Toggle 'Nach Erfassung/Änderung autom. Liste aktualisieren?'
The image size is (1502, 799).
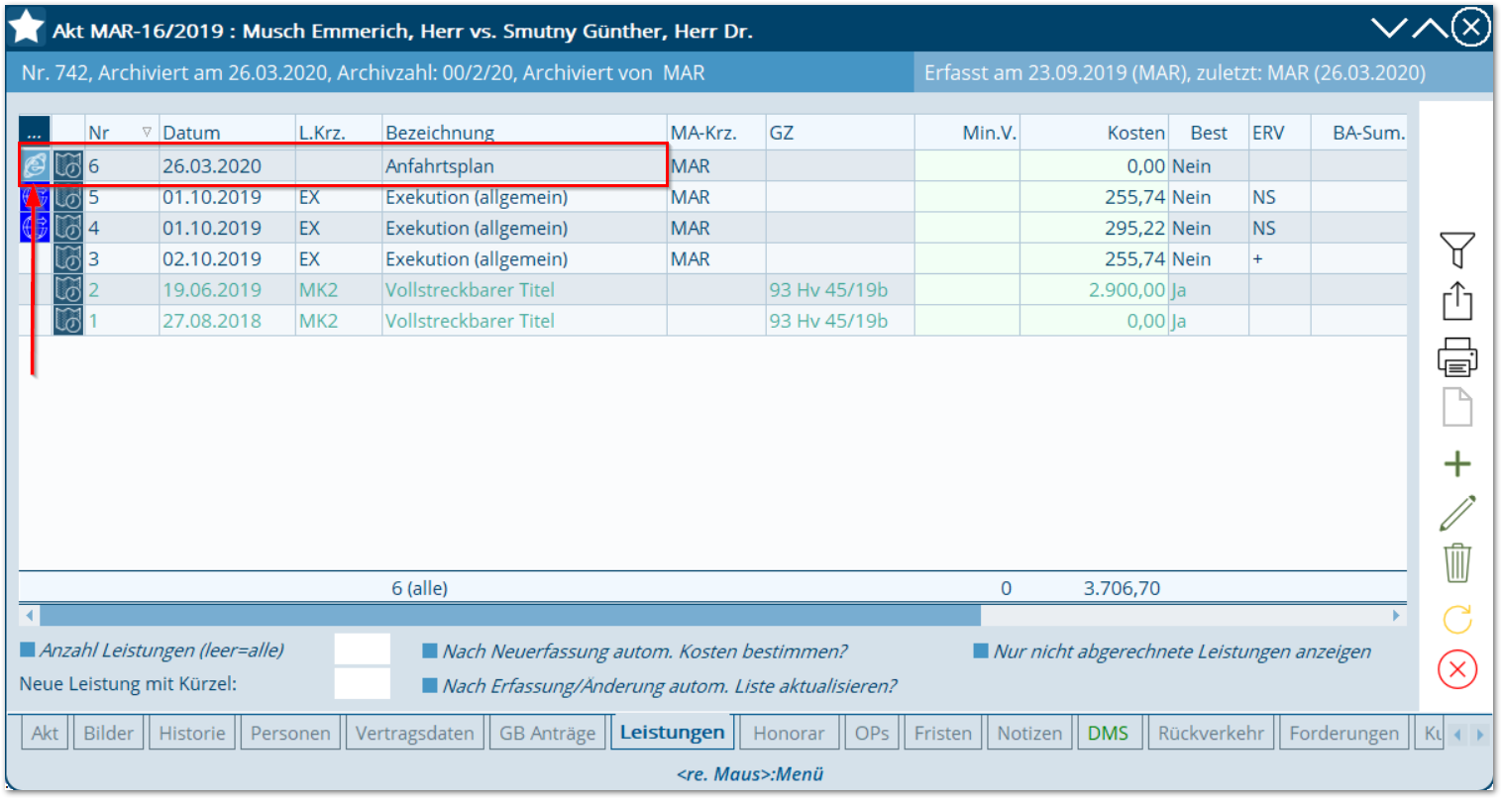pyautogui.click(x=430, y=685)
